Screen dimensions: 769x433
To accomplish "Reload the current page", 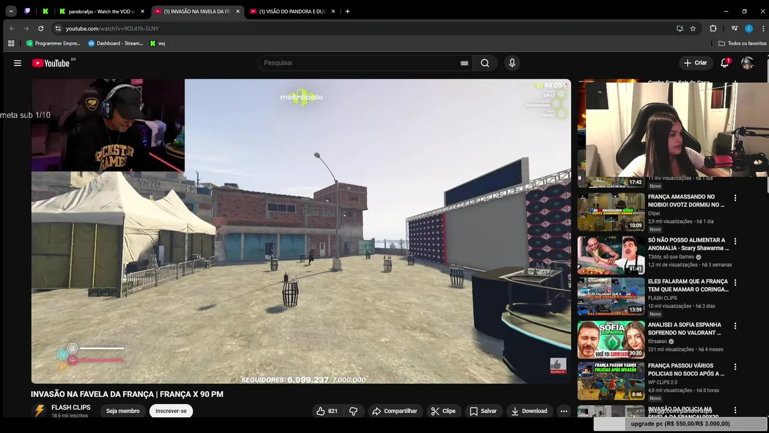I will tap(41, 28).
